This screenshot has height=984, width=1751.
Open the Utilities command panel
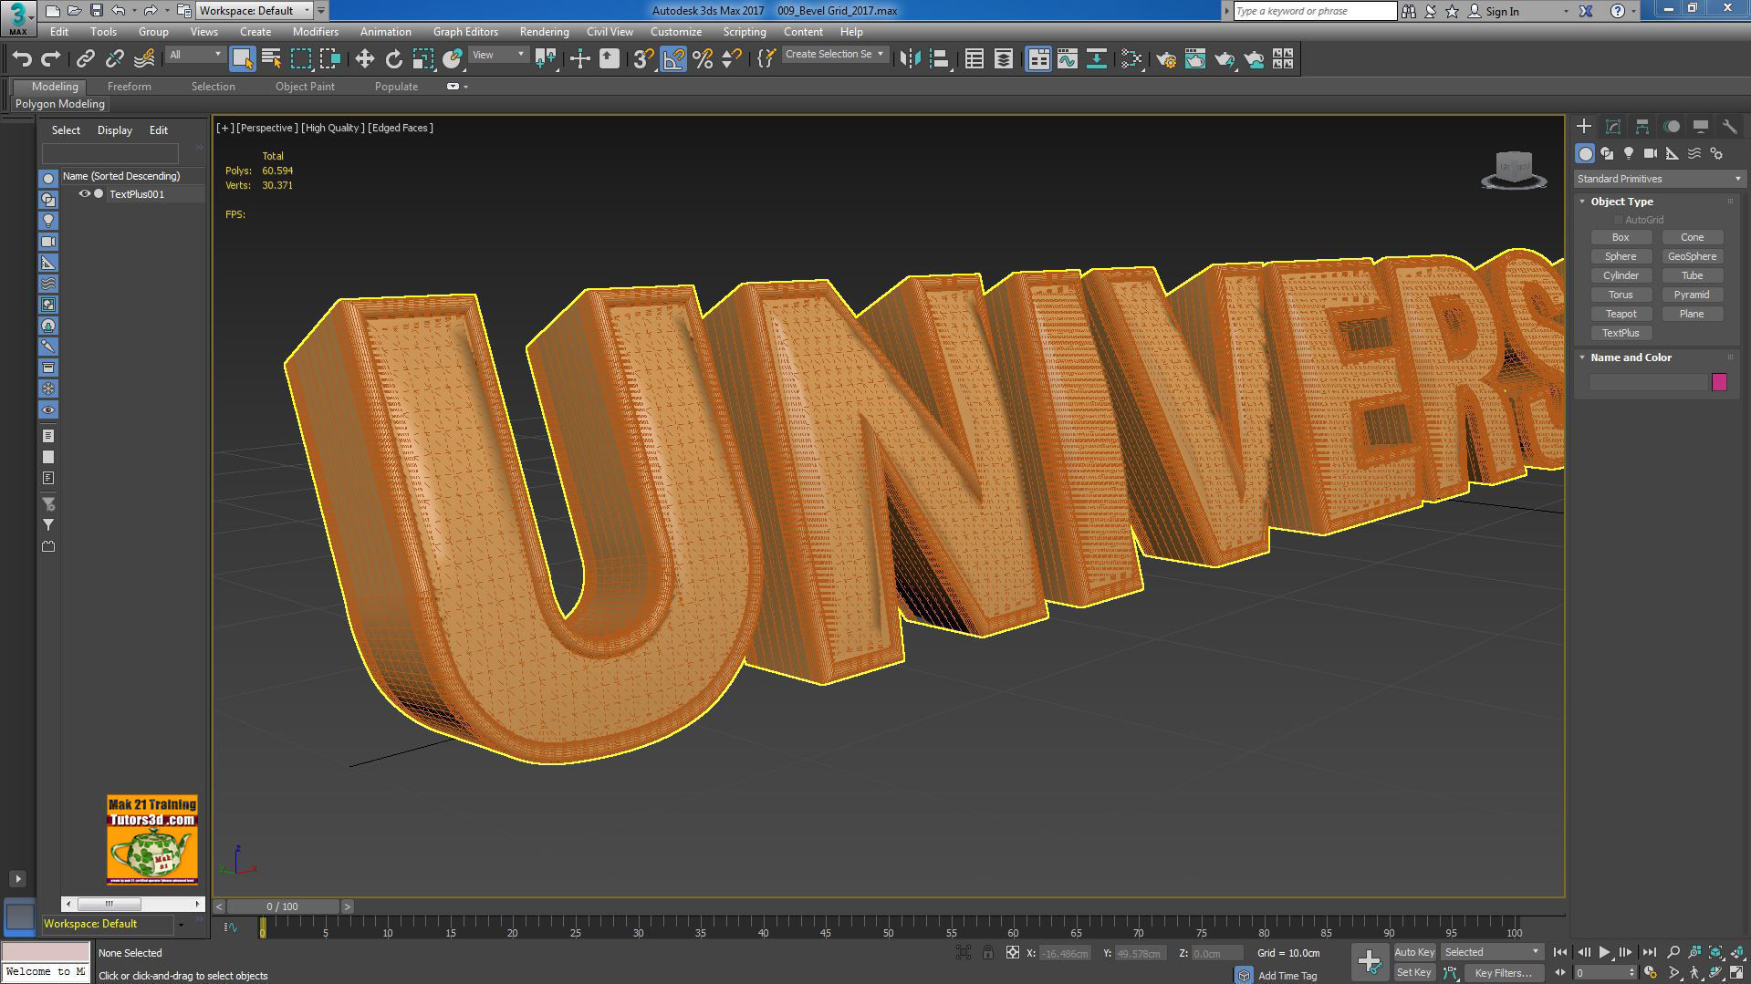(1729, 127)
